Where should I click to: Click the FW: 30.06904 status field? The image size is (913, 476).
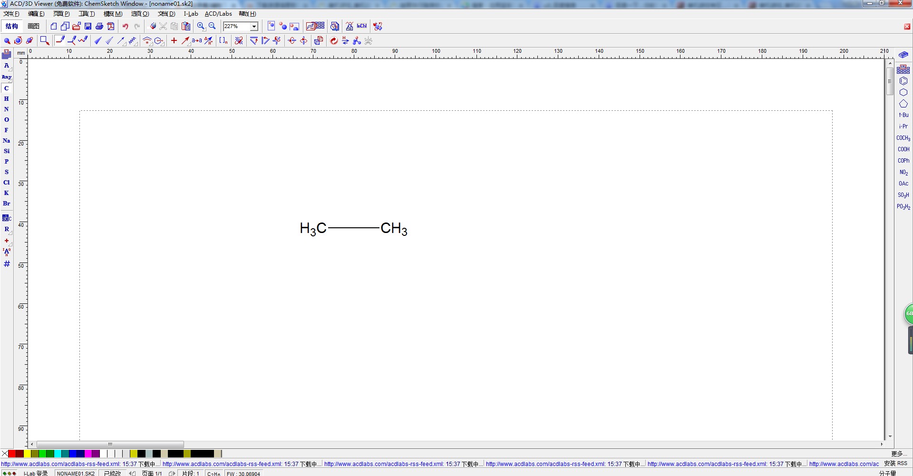[243, 474]
